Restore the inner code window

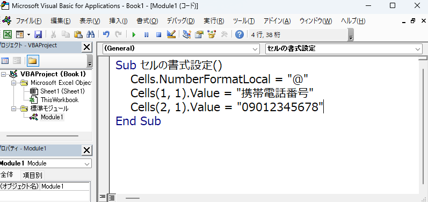pyautogui.click(x=413, y=21)
